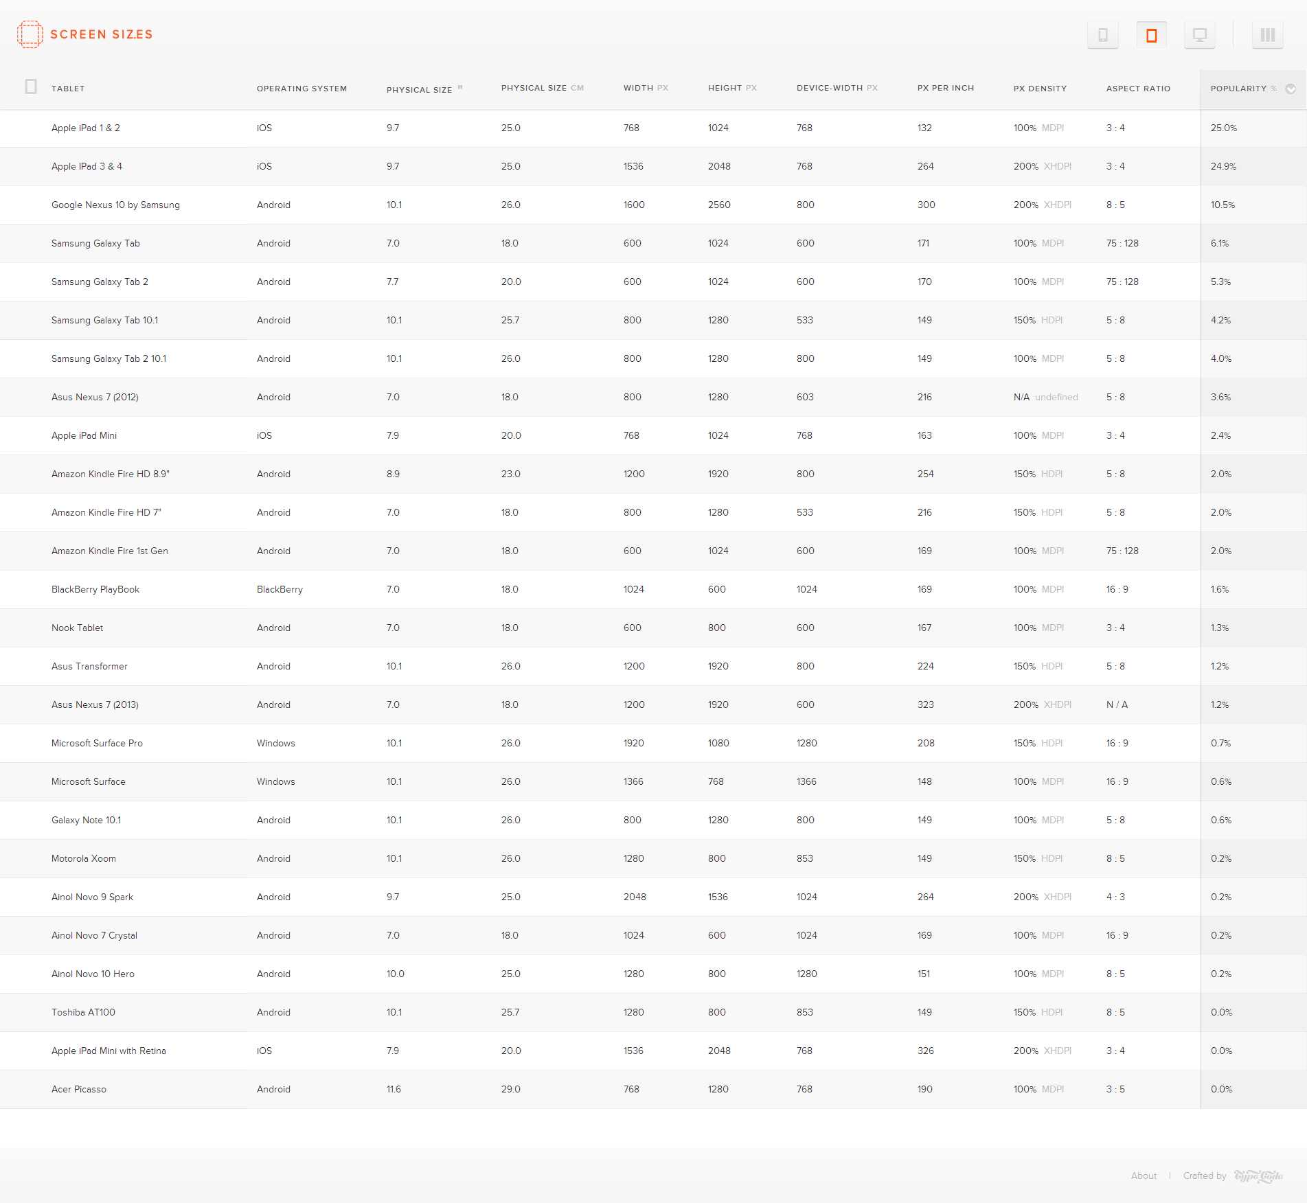Image resolution: width=1307 pixels, height=1203 pixels.
Task: Click the 11.6 physical size value
Action: pyautogui.click(x=394, y=1089)
